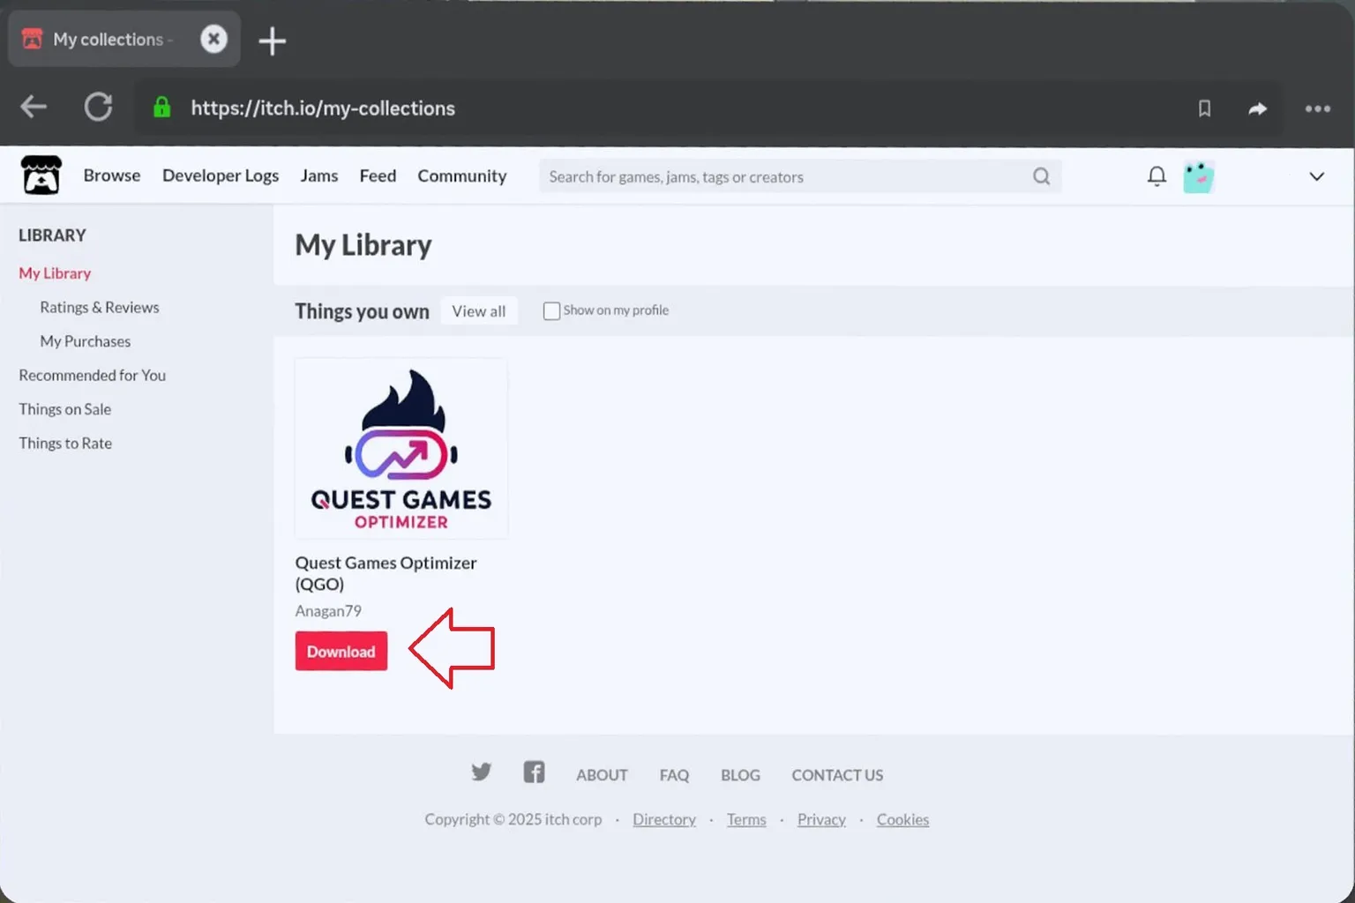The width and height of the screenshot is (1355, 903).
Task: Go to the Jams section
Action: [318, 175]
